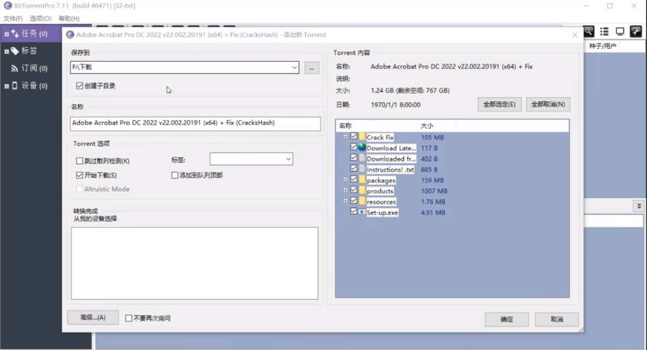Uncheck the Download Late... file checkbox
The image size is (647, 350).
(x=354, y=147)
